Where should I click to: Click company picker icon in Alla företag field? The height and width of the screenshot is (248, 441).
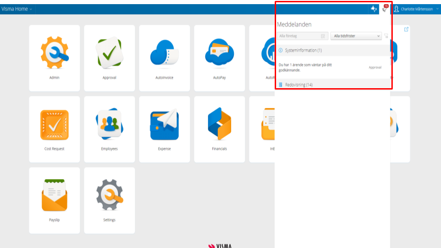click(x=323, y=36)
